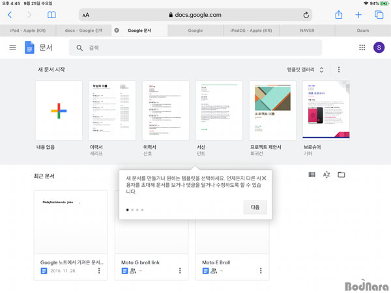Open the Safari share sheet
391x293 pixels.
coord(339,15)
